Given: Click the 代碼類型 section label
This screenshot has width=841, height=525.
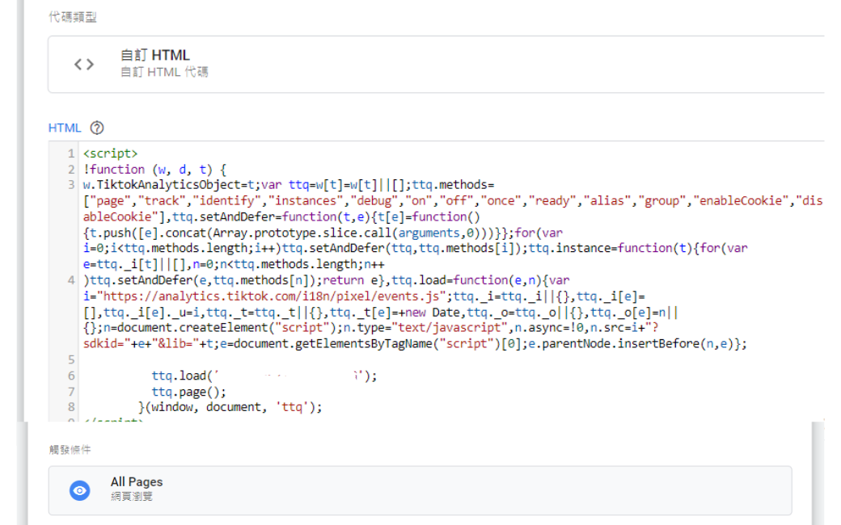Looking at the screenshot, I should tap(73, 17).
